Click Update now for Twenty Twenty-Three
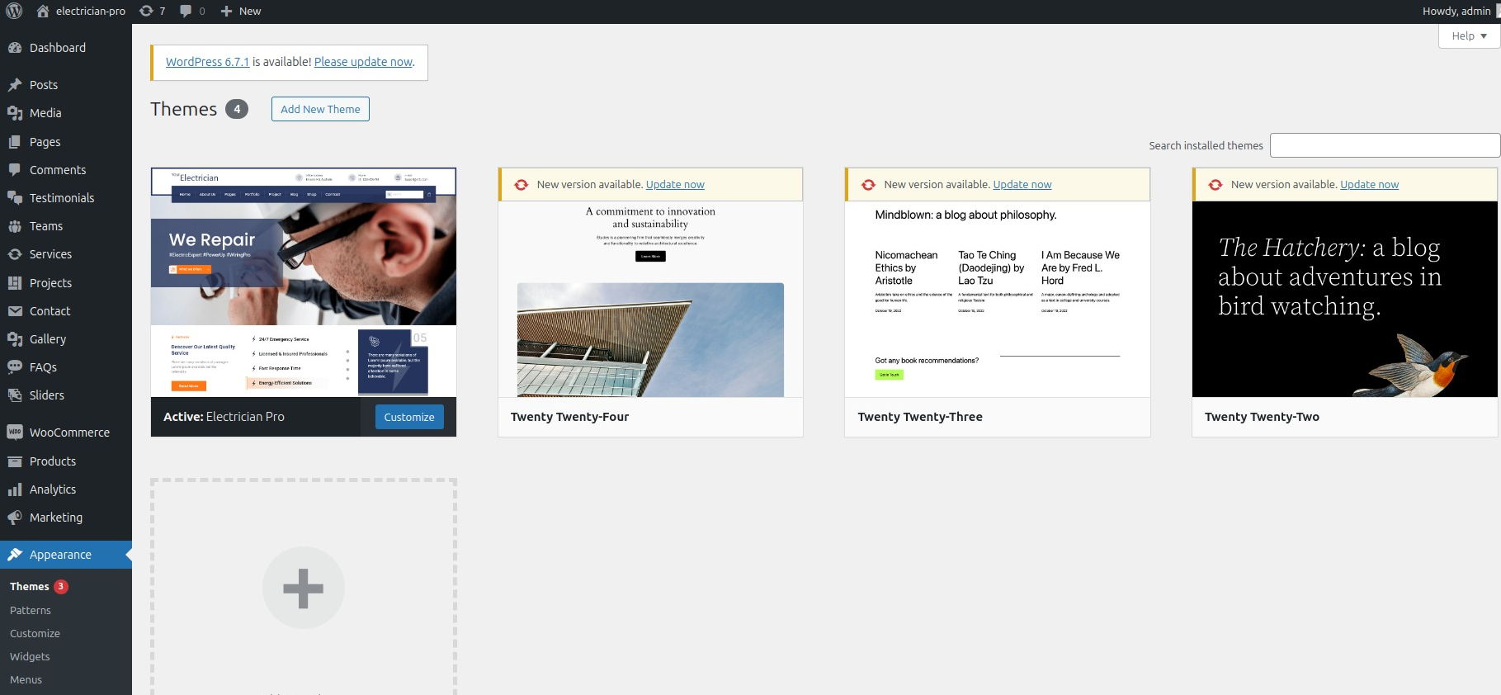The height and width of the screenshot is (695, 1501). [x=1022, y=185]
